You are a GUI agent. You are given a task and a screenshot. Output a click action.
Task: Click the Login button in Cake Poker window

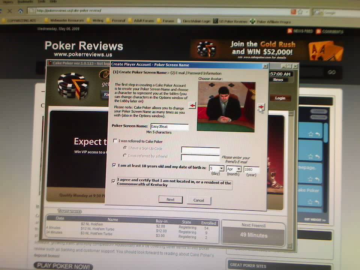point(280,98)
